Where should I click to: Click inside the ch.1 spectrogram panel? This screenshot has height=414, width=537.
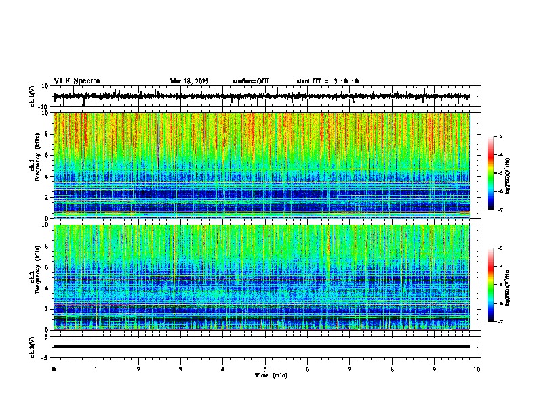[x=262, y=165]
